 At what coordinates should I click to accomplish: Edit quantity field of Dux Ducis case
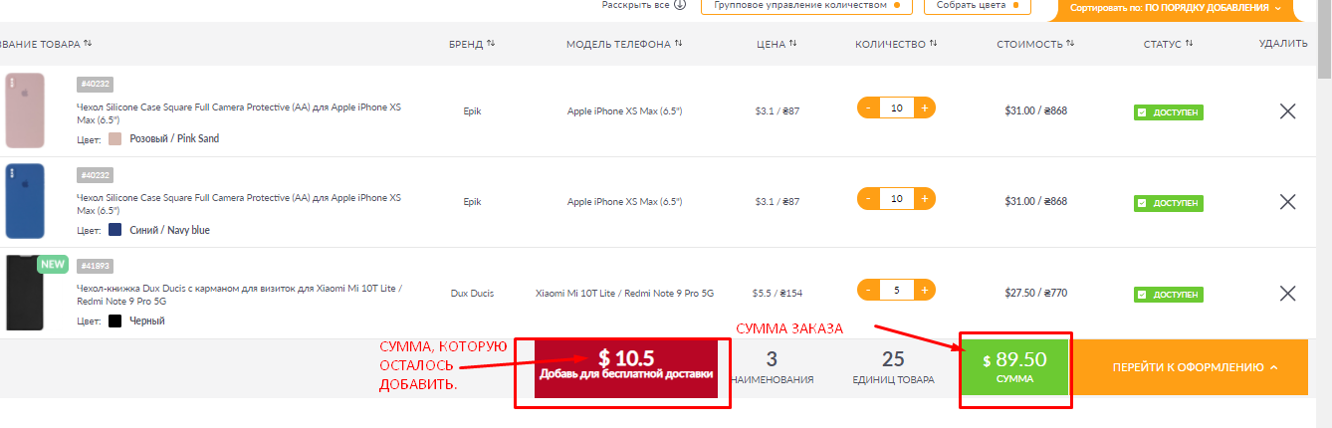tap(897, 291)
